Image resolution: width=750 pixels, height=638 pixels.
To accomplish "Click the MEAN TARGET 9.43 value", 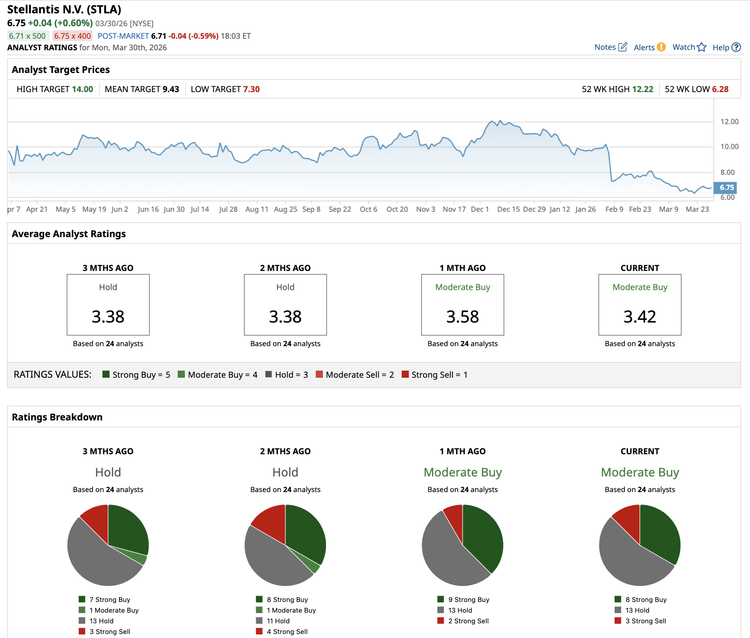I will [171, 89].
